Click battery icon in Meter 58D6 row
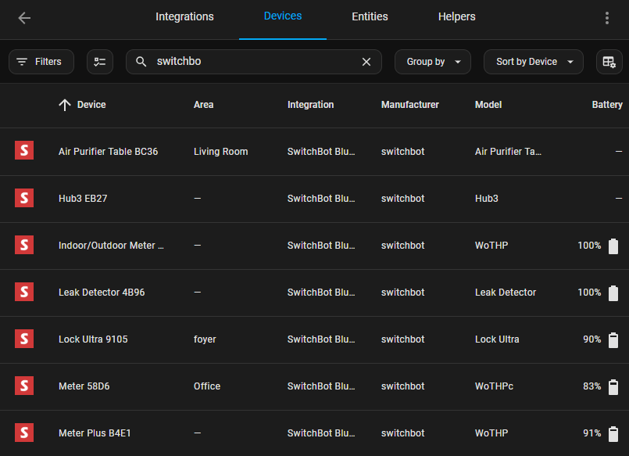Viewport: 629px width, 456px height. point(613,386)
